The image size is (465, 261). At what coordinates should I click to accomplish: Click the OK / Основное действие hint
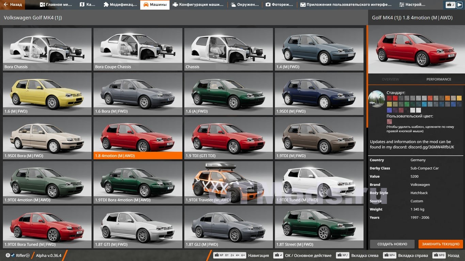click(x=308, y=255)
